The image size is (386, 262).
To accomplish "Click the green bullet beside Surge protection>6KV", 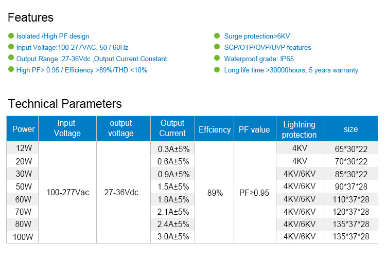I will coord(217,36).
